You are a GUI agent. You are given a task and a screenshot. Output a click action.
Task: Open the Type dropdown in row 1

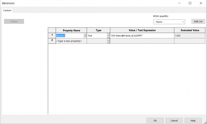coord(108,36)
